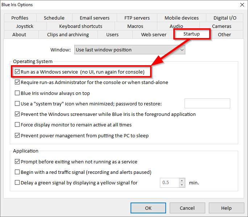Screen dimensions: 248x217
Task: Select the Startup tab
Action: tap(191, 34)
